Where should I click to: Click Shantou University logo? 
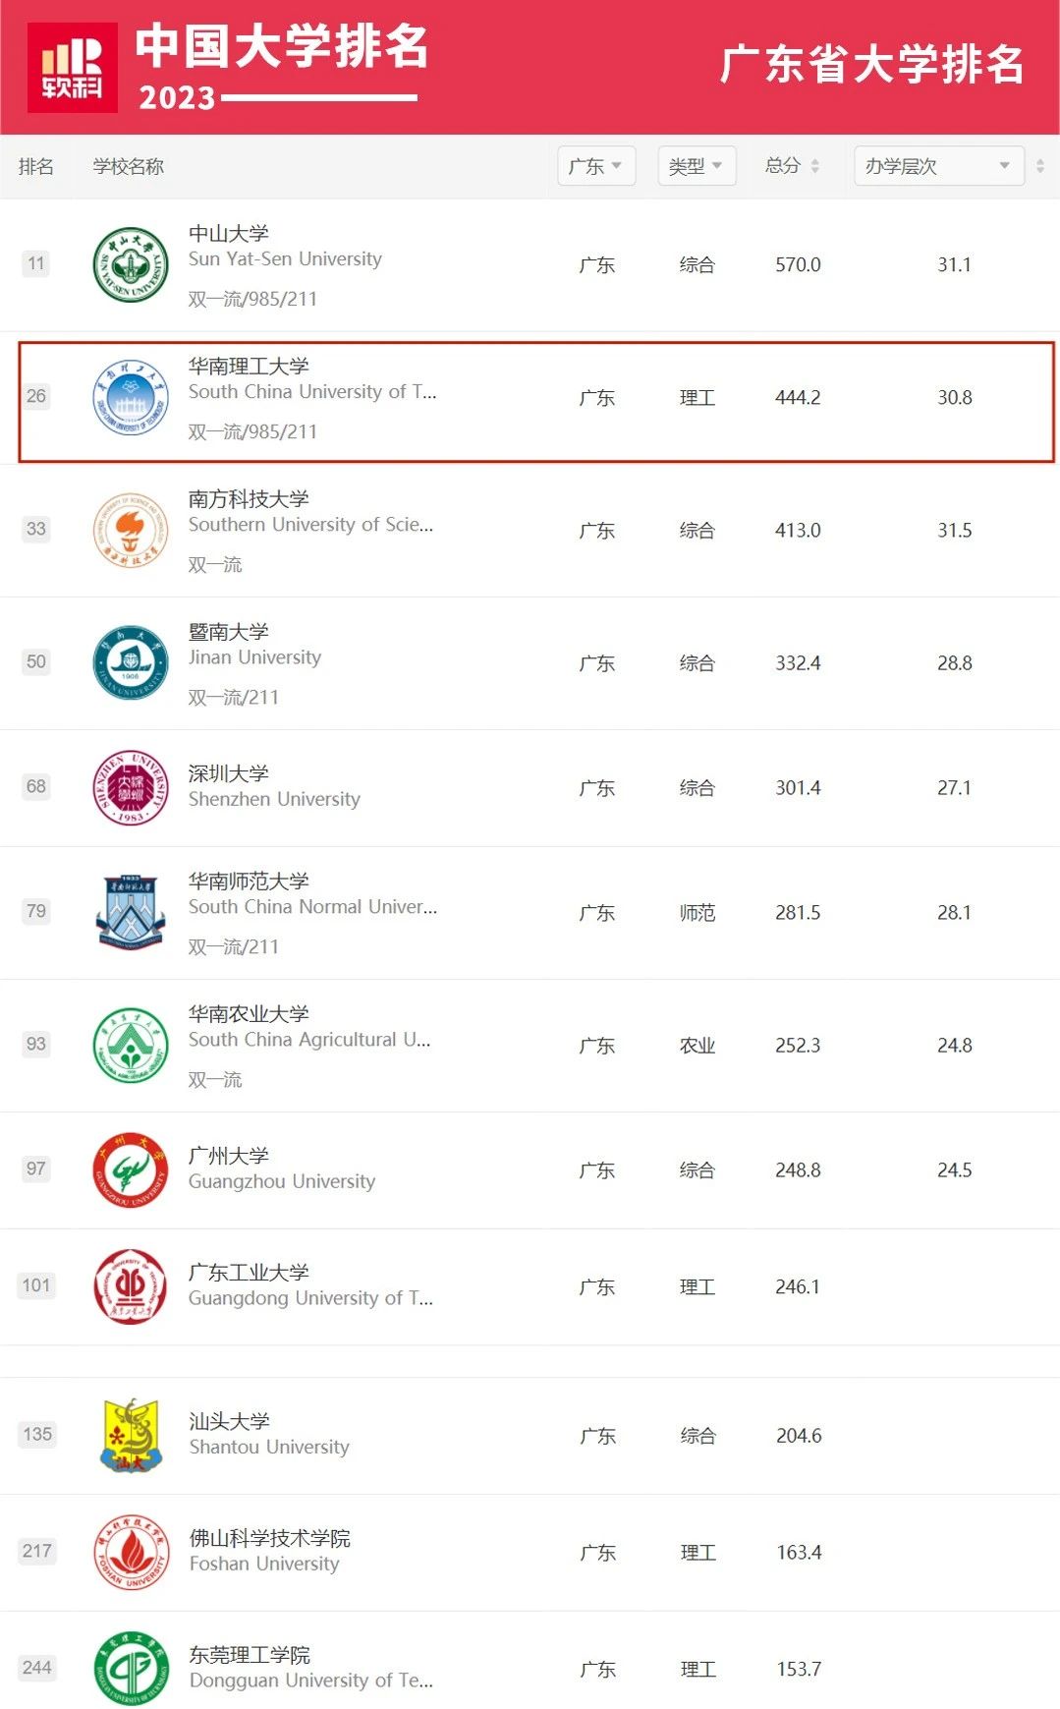tap(131, 1435)
